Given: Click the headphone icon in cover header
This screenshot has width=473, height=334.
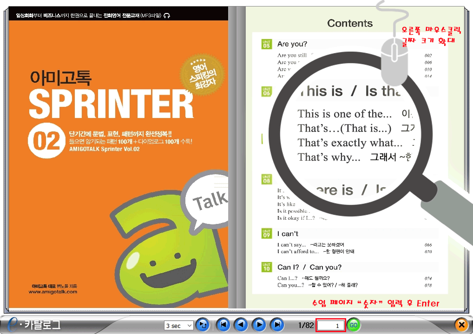Looking at the screenshot, I should click(x=167, y=15).
